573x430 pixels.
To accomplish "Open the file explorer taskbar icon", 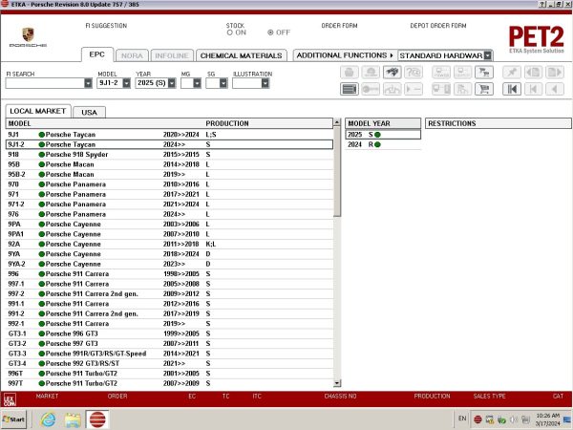I will [x=73, y=419].
